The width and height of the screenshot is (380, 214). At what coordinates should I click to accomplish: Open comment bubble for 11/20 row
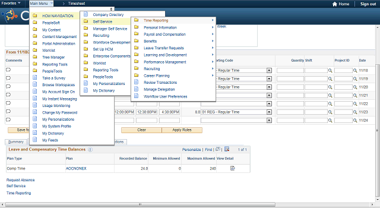[8, 86]
